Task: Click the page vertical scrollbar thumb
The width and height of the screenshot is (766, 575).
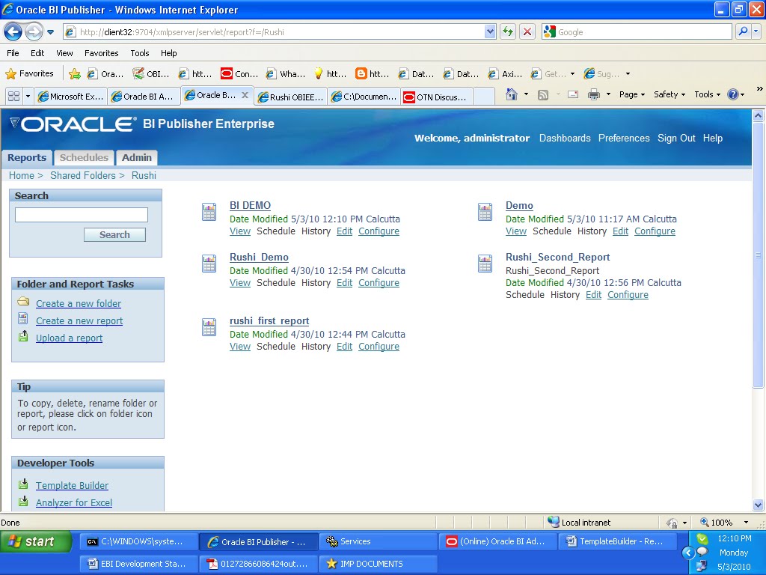Action: coord(759,256)
